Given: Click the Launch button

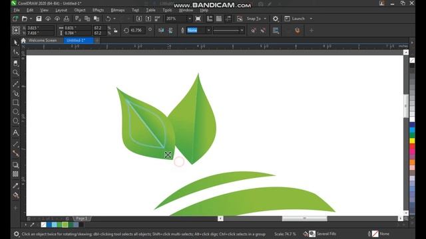Looking at the screenshot, I should point(295,19).
